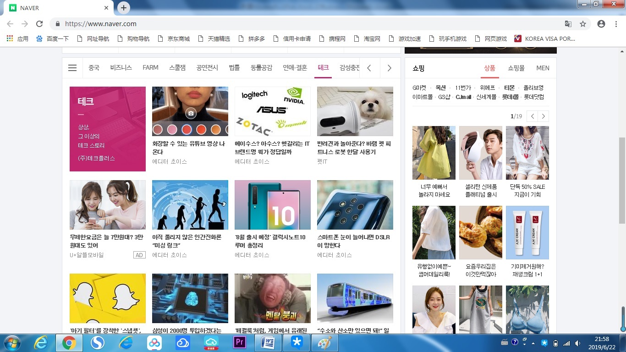Open the pet fitness robot dog thumbnail
The image size is (626, 352).
point(355,111)
